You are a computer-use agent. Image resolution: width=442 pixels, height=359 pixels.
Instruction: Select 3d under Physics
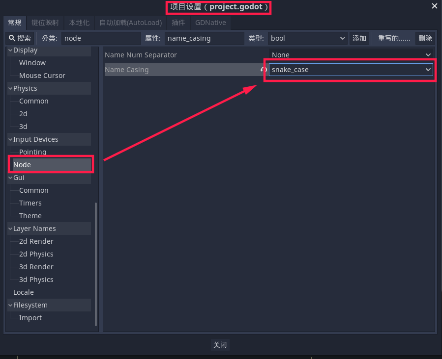pyautogui.click(x=23, y=127)
